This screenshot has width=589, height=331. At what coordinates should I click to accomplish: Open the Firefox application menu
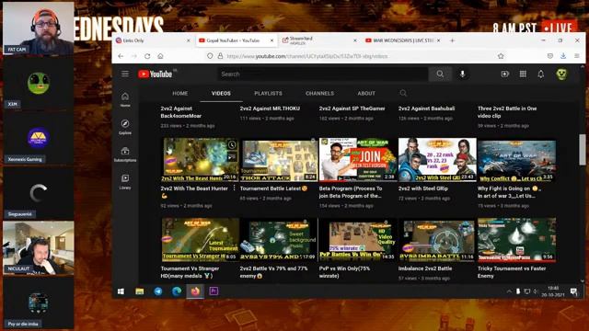pos(577,56)
